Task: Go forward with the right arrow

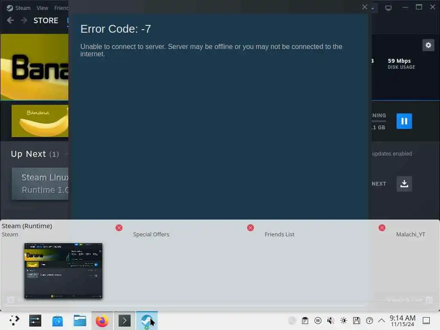Action: pyautogui.click(x=24, y=21)
